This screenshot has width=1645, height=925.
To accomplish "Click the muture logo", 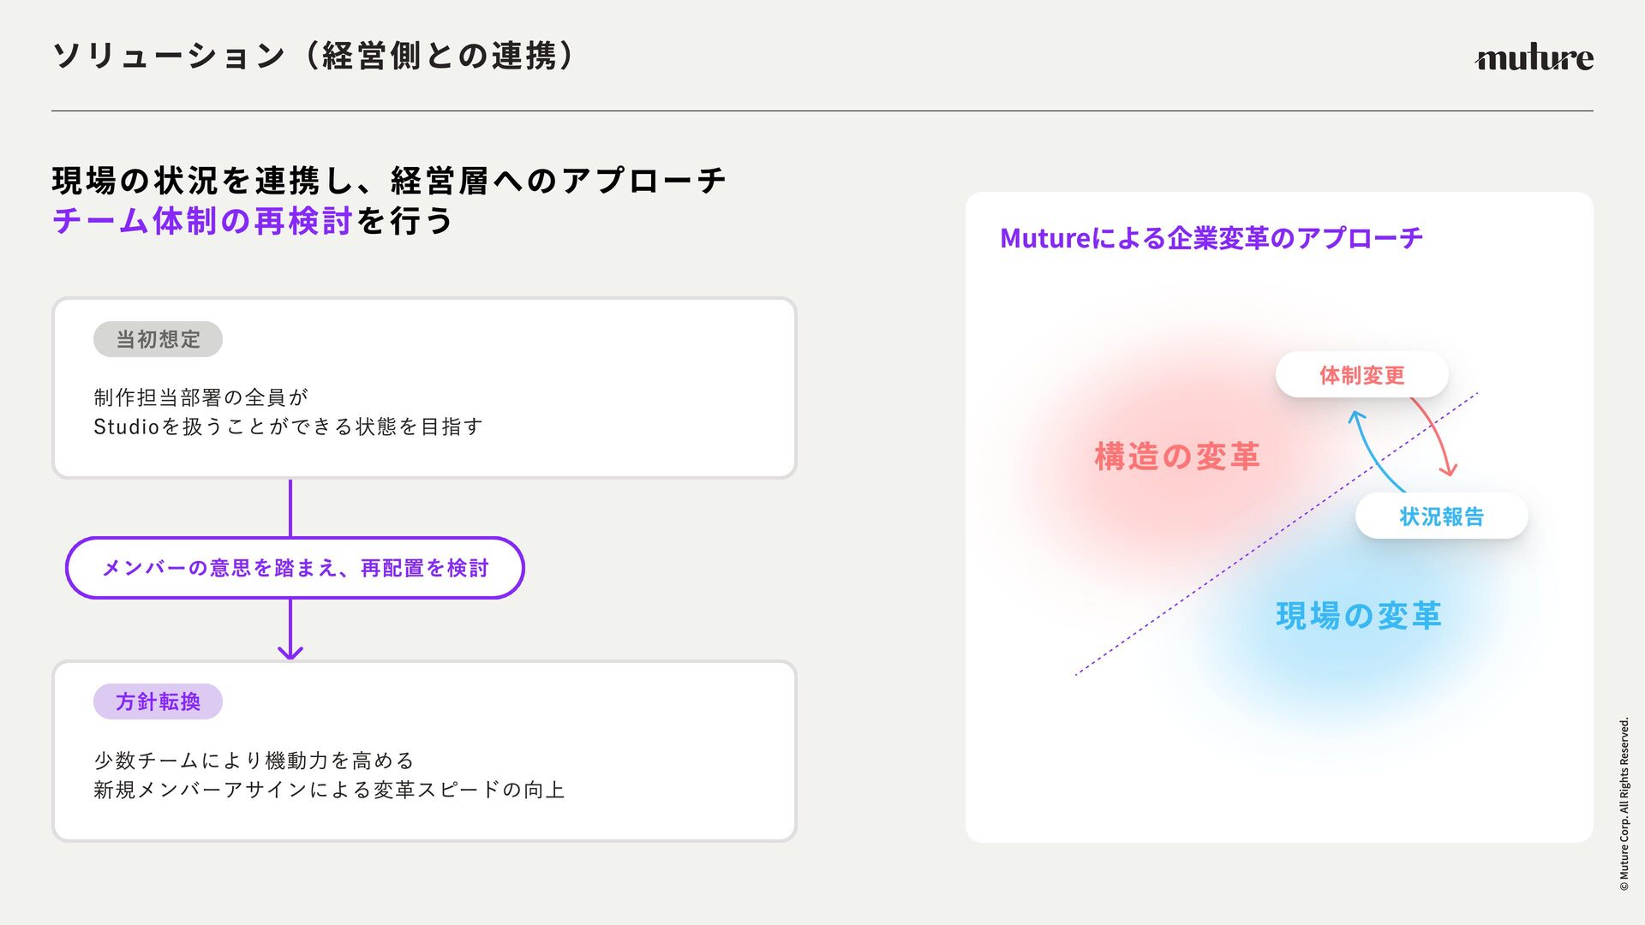I will click(x=1534, y=57).
